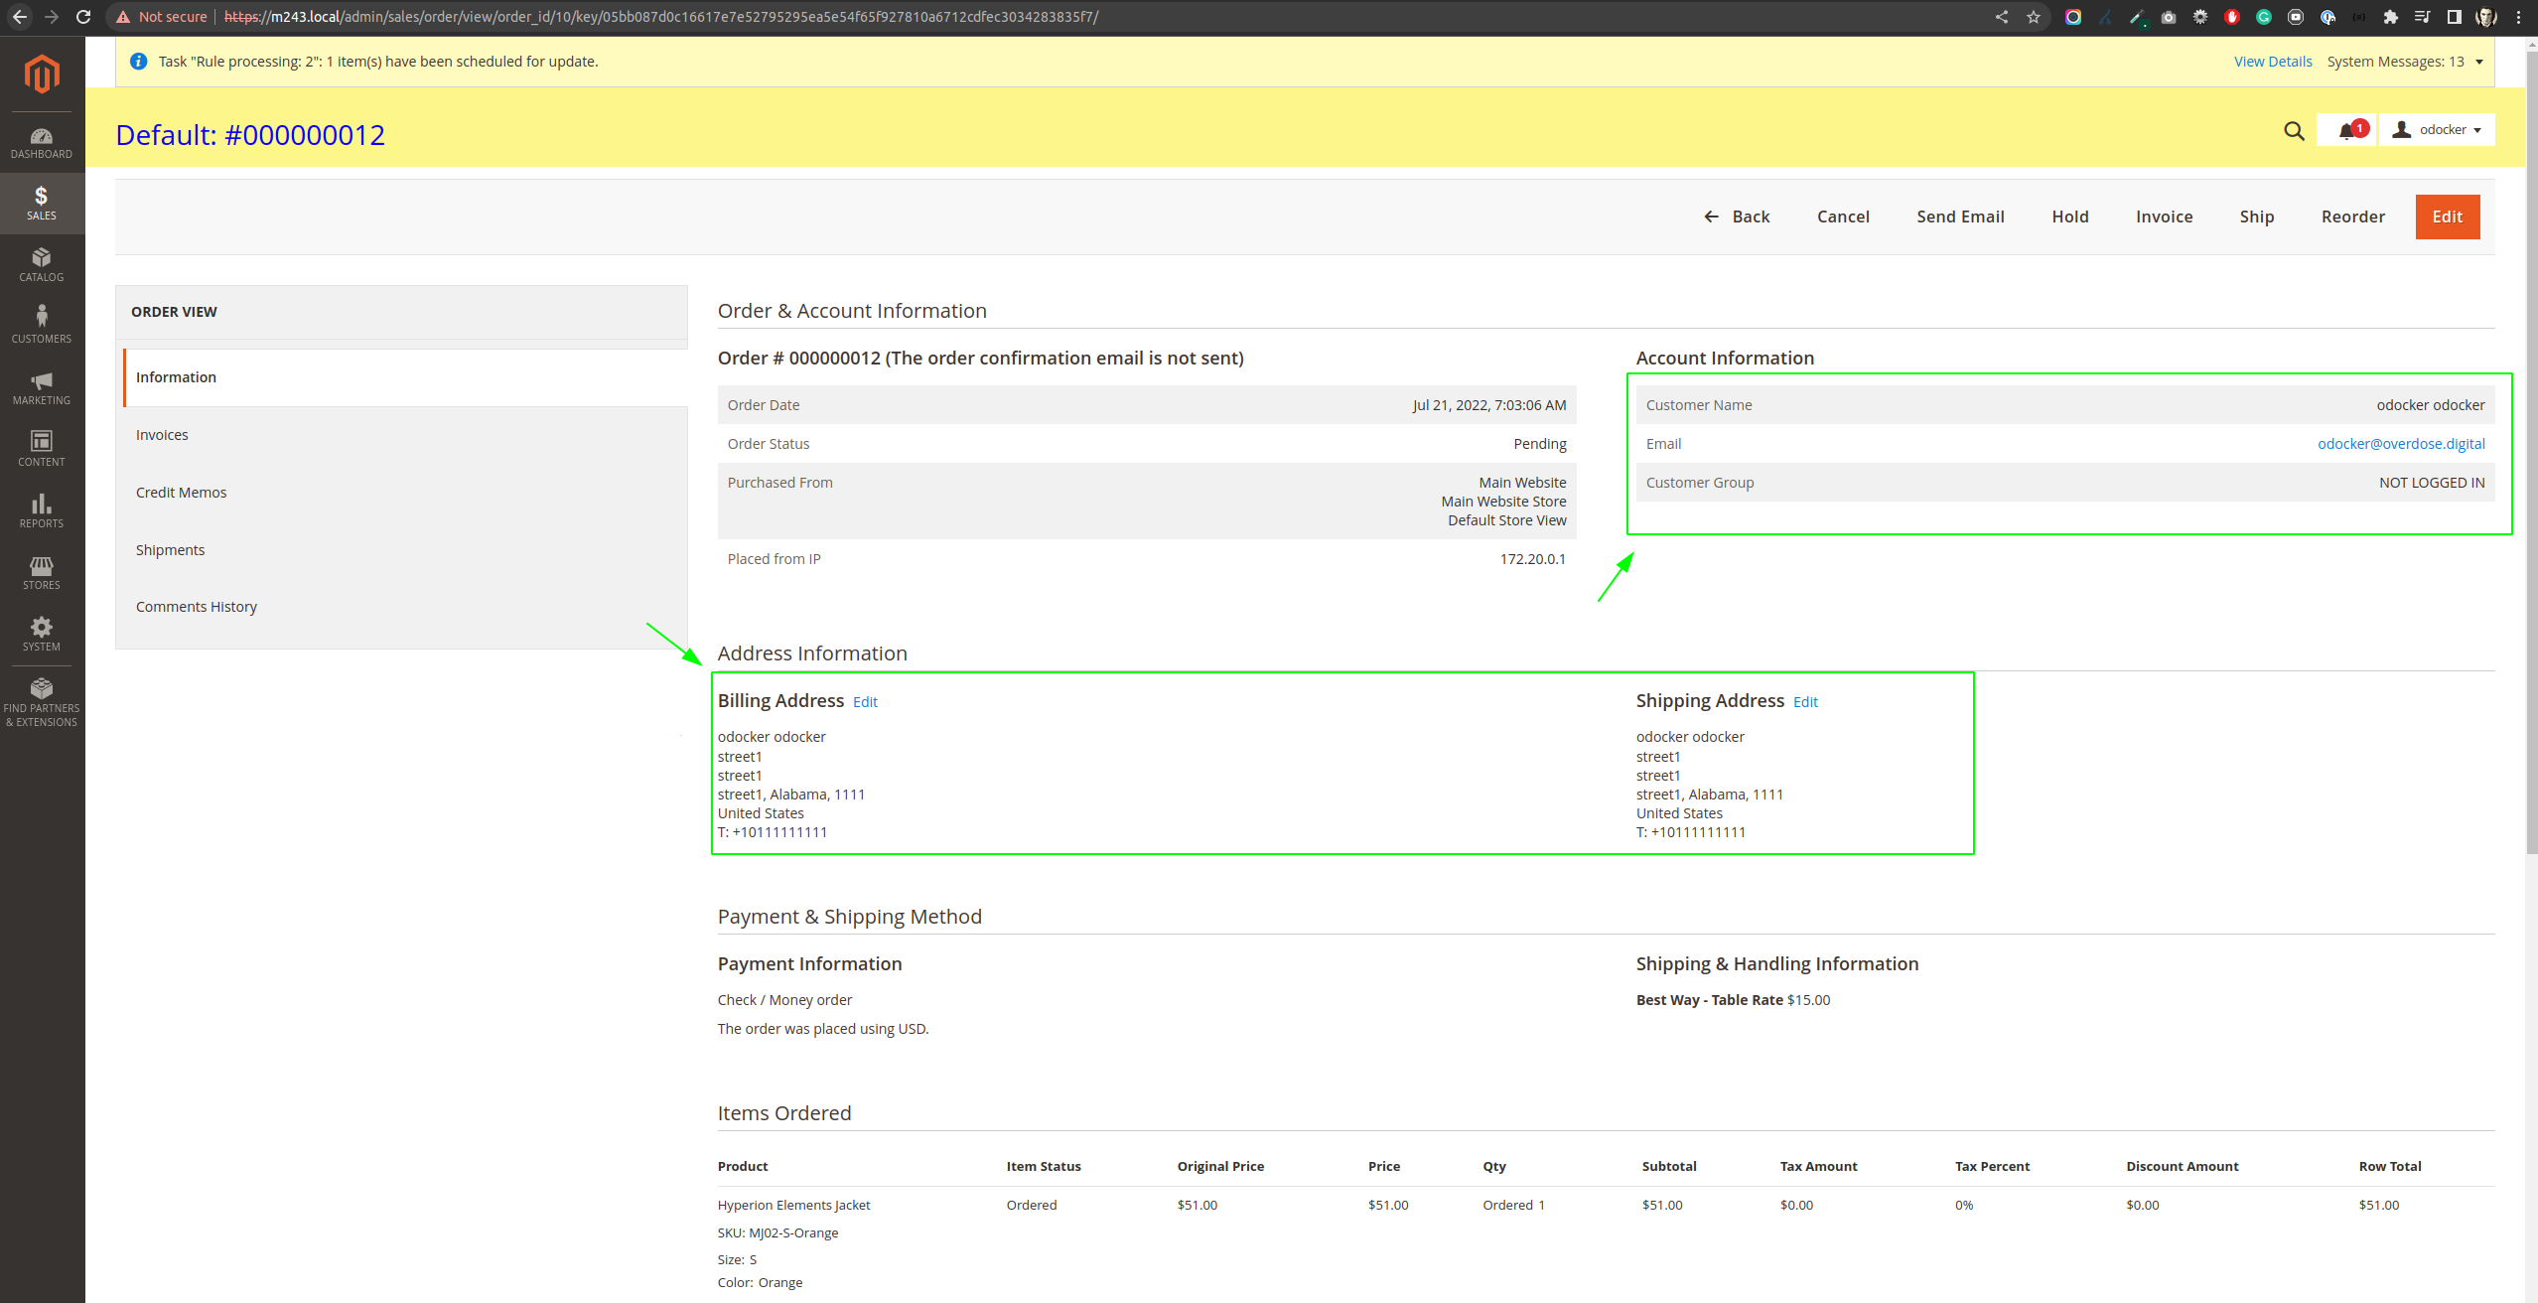Click the admin search magnifier icon
The height and width of the screenshot is (1303, 2538).
2294,131
